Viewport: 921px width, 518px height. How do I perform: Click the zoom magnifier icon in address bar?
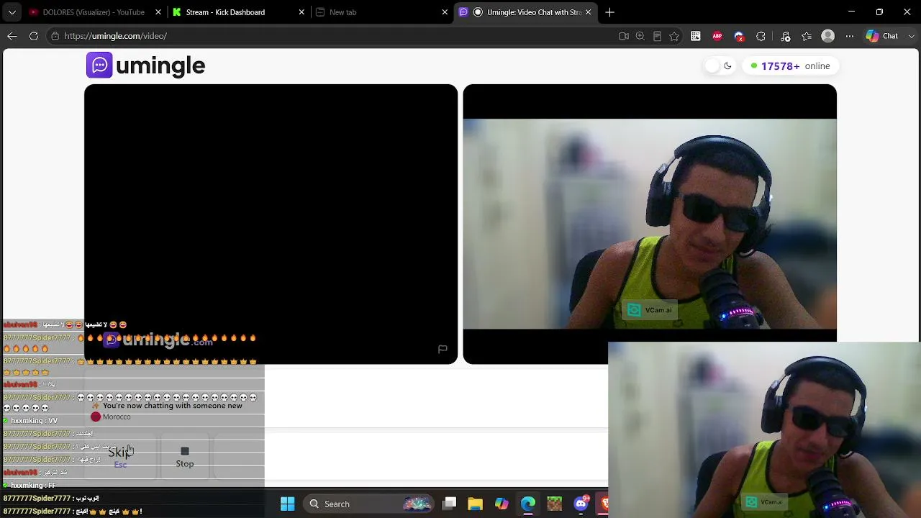pyautogui.click(x=640, y=36)
